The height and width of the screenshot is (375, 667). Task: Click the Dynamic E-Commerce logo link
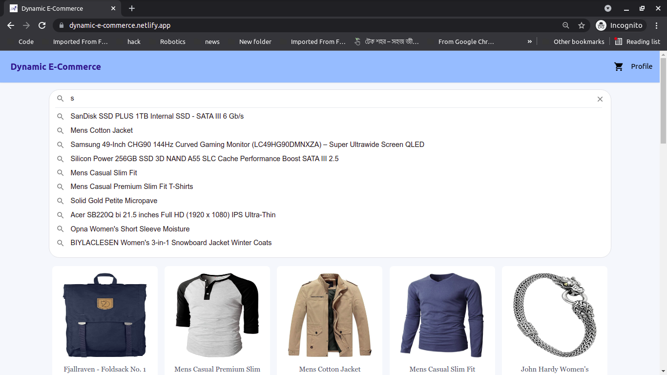point(56,67)
